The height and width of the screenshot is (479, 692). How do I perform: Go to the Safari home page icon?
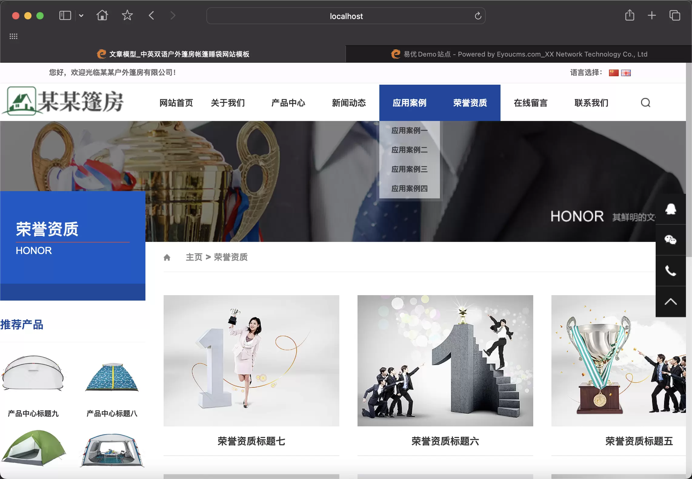click(x=102, y=15)
